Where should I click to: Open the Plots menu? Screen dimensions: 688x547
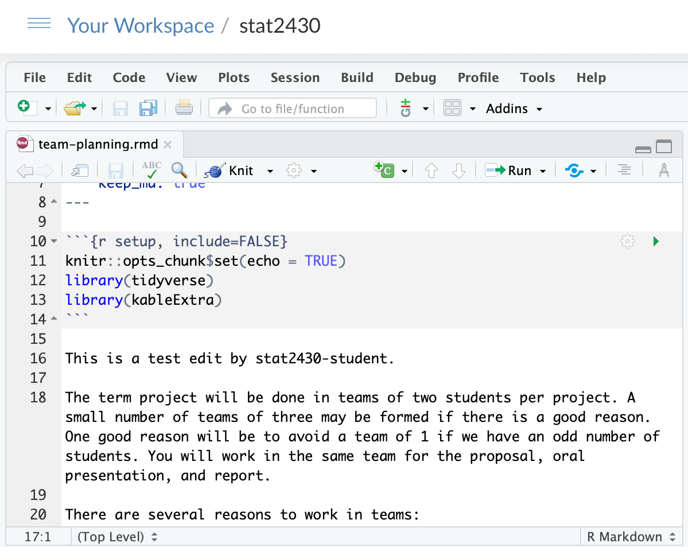point(234,77)
